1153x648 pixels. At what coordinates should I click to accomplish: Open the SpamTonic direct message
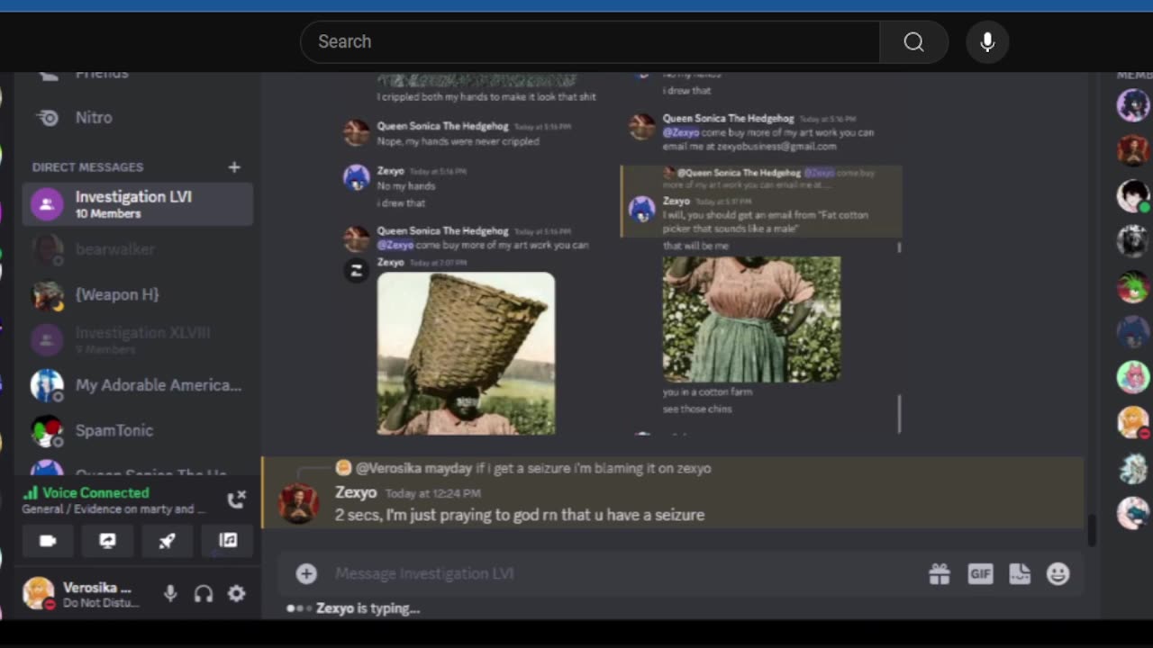(137, 430)
